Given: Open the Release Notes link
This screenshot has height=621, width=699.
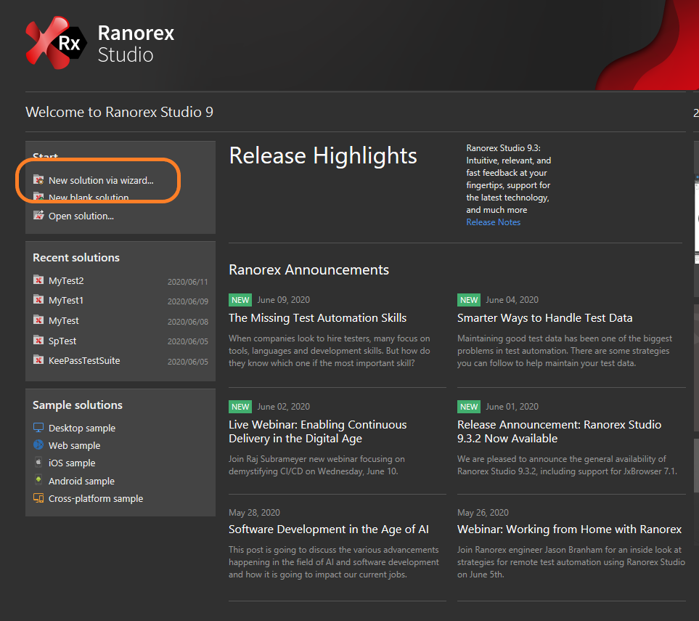Looking at the screenshot, I should pyautogui.click(x=493, y=222).
